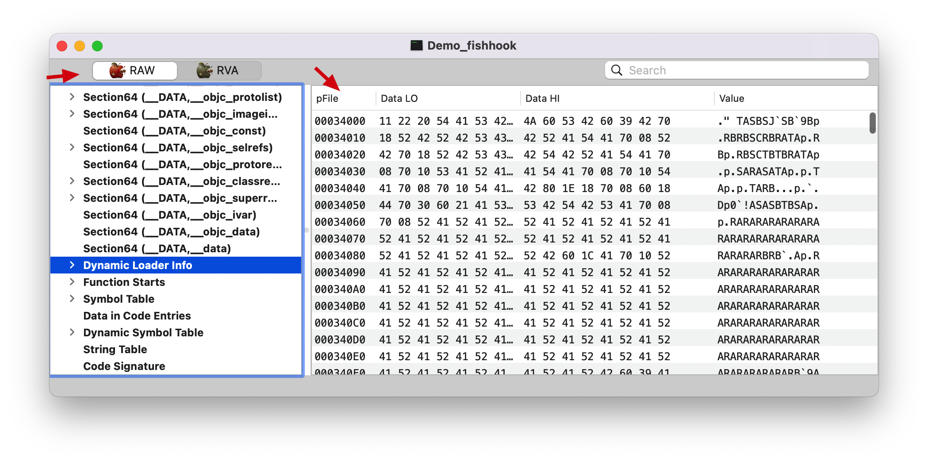Image resolution: width=928 pixels, height=462 pixels.
Task: Click the Value column header
Action: tap(796, 98)
